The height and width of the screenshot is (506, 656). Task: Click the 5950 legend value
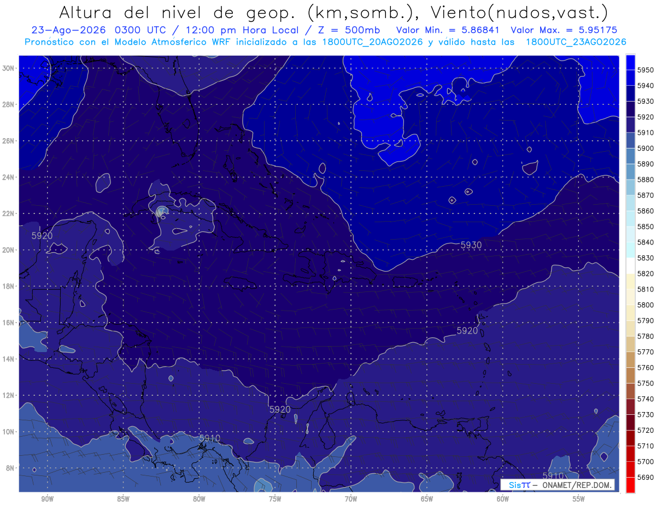pyautogui.click(x=645, y=70)
